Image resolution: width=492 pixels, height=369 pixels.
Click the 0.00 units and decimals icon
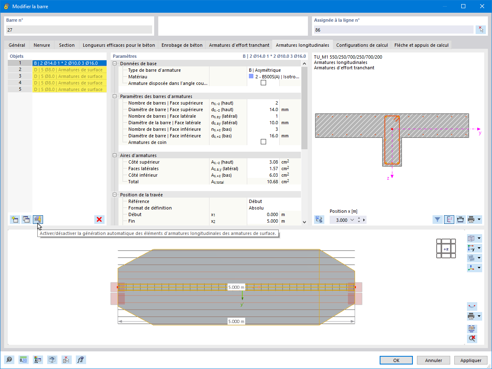(23, 360)
